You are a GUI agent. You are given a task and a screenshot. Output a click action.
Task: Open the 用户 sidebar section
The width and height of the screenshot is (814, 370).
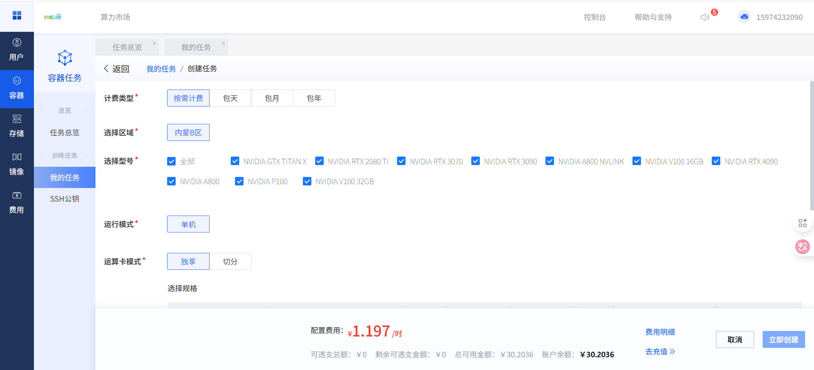pyautogui.click(x=17, y=50)
